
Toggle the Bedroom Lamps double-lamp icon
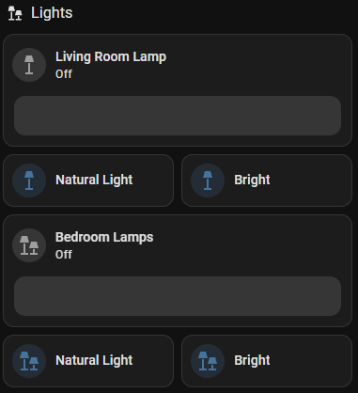(x=29, y=245)
